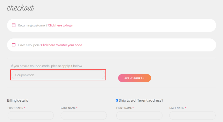Select shipping Last Name input field

click(x=192, y=115)
